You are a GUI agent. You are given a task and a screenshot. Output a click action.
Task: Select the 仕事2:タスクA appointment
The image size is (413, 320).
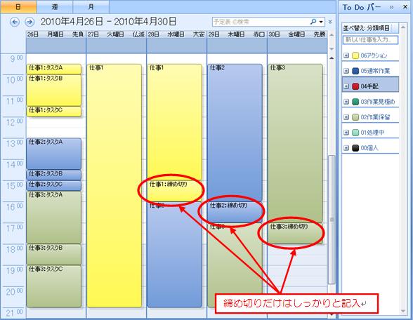(x=53, y=154)
